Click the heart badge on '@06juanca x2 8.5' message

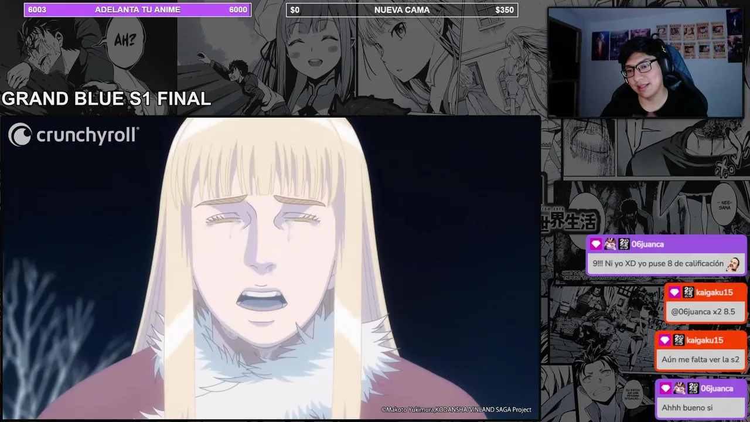click(674, 292)
